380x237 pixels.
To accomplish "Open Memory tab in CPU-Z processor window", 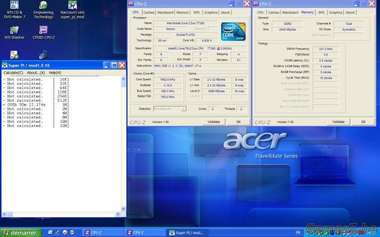I will click(183, 12).
